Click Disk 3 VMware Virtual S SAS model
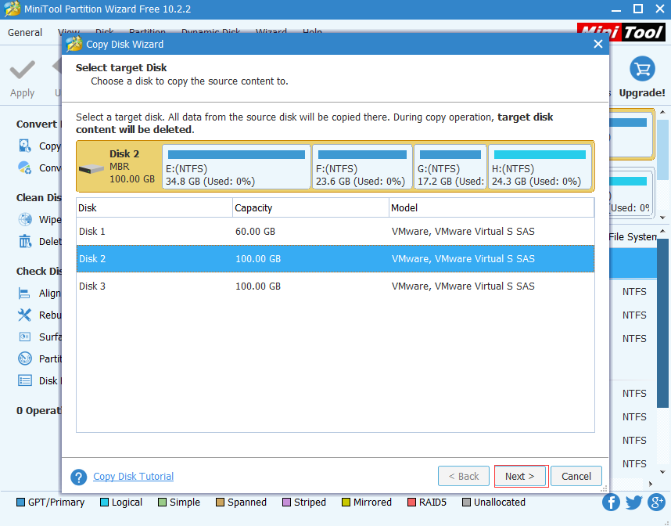Screen dimensions: 671x526 coord(463,286)
